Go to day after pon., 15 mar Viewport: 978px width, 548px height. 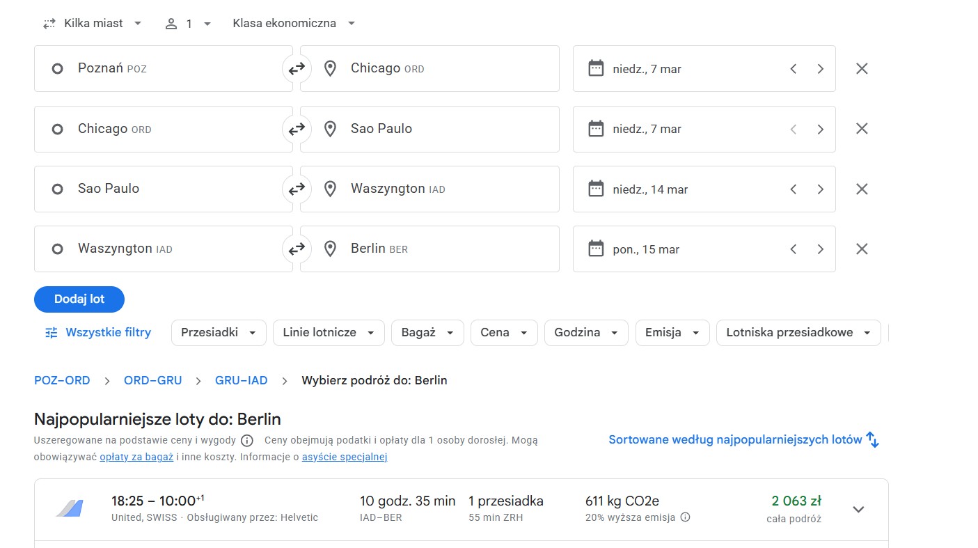[x=820, y=249]
